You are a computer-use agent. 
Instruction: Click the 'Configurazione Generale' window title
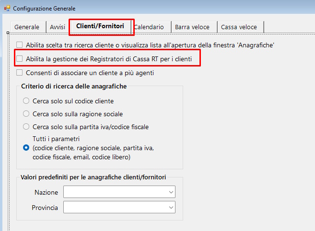44,9
